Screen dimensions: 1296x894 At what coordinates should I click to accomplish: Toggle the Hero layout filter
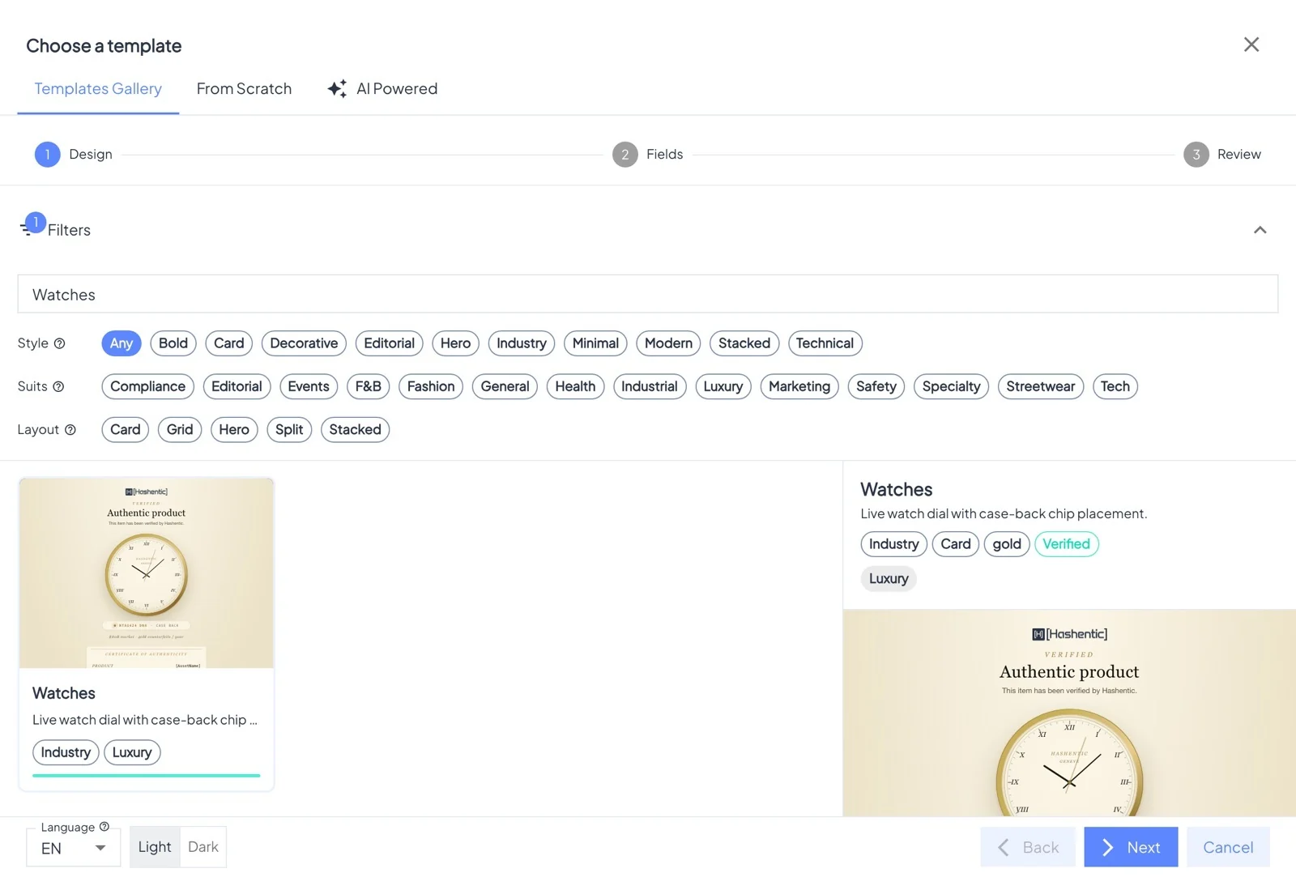[234, 430]
